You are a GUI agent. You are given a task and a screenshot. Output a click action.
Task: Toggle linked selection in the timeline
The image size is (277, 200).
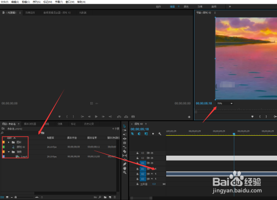point(146,134)
